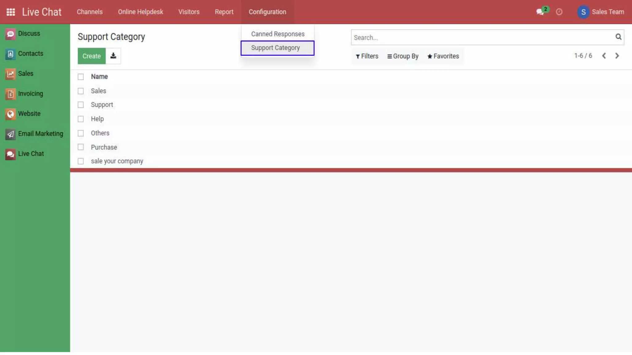Open the Online Helpdesk menu
Screen dimensions: 632x355
point(140,12)
